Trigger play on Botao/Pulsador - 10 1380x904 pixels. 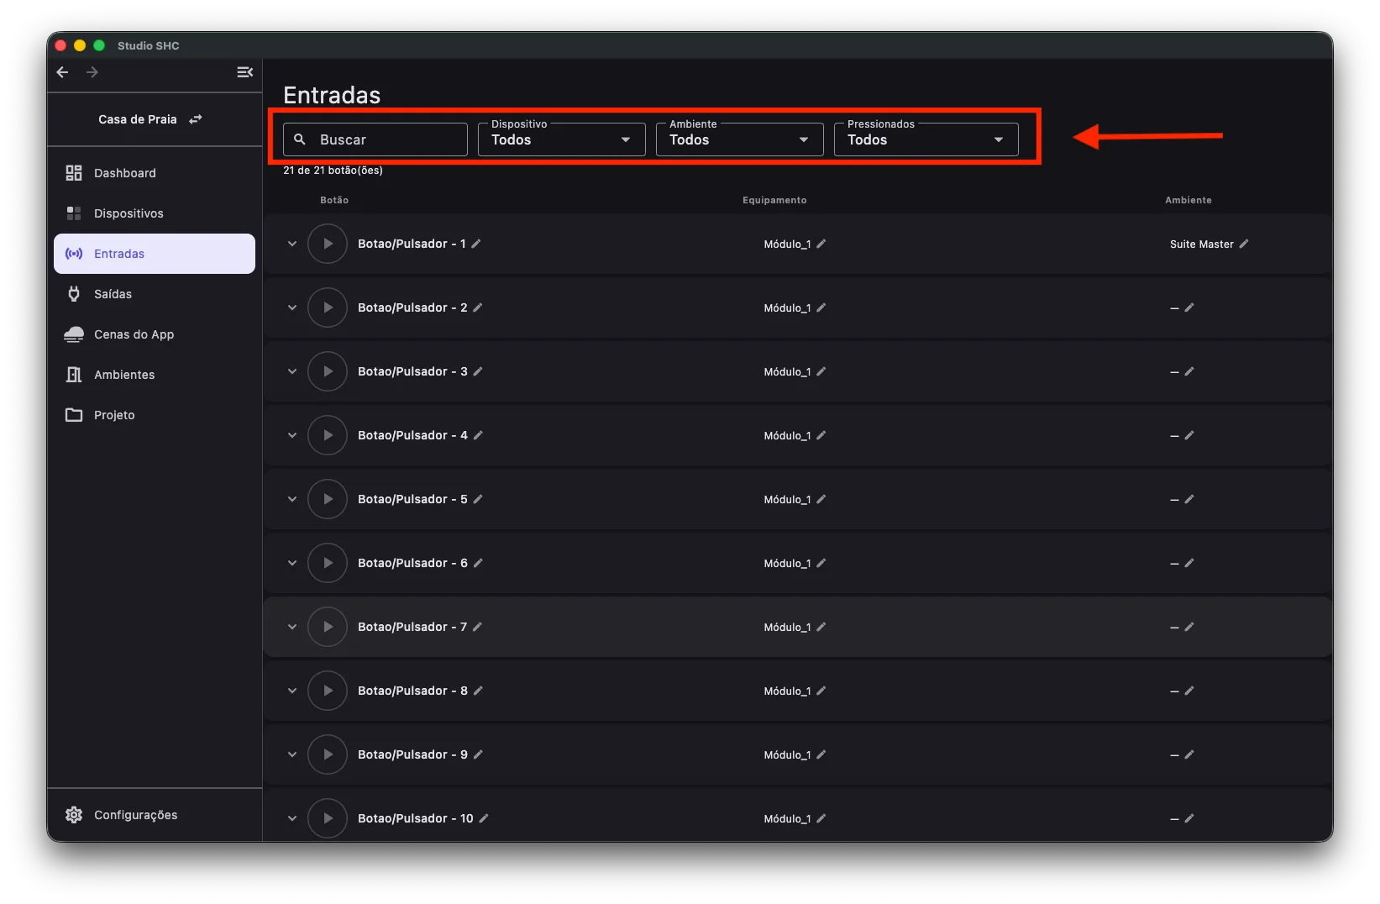point(328,818)
